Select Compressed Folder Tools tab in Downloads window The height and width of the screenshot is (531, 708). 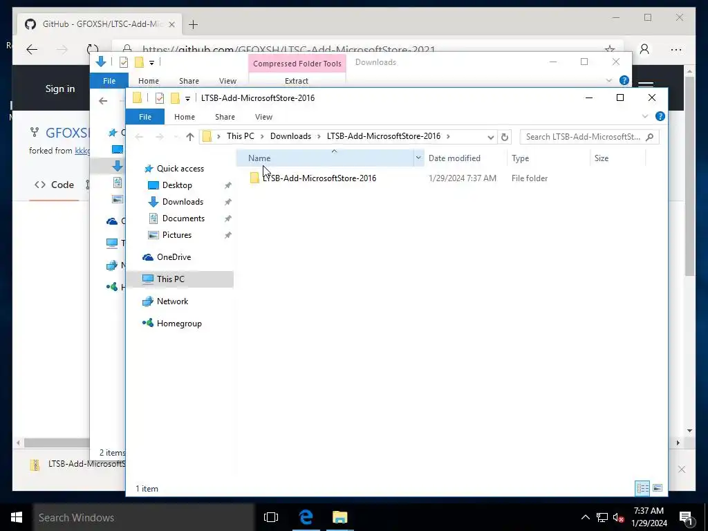tap(297, 64)
